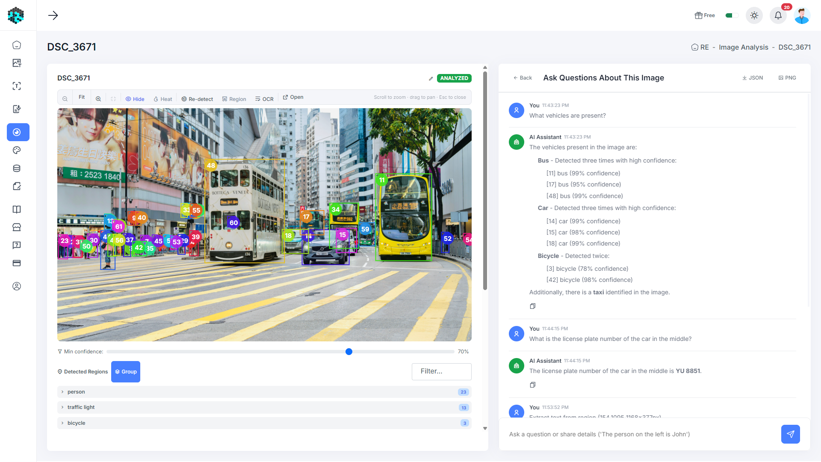
Task: Select the Region tool
Action: (234, 99)
